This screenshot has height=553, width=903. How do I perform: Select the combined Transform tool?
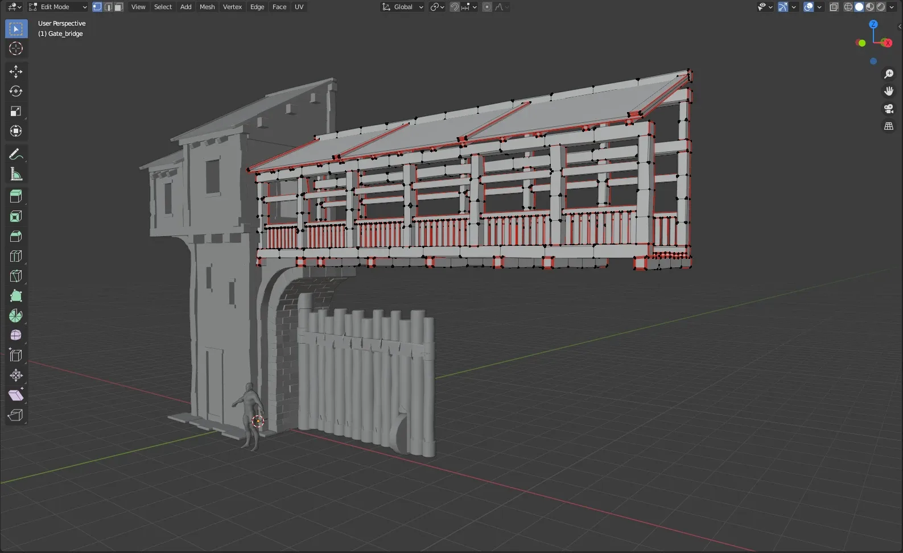point(16,131)
